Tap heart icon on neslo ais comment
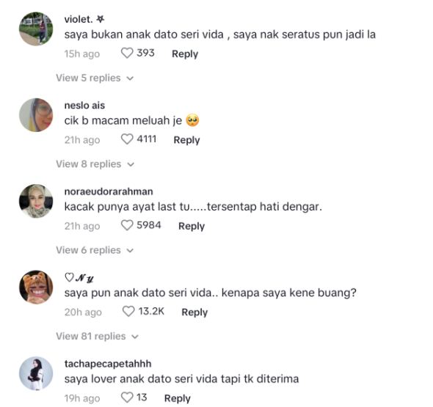 click(x=127, y=139)
